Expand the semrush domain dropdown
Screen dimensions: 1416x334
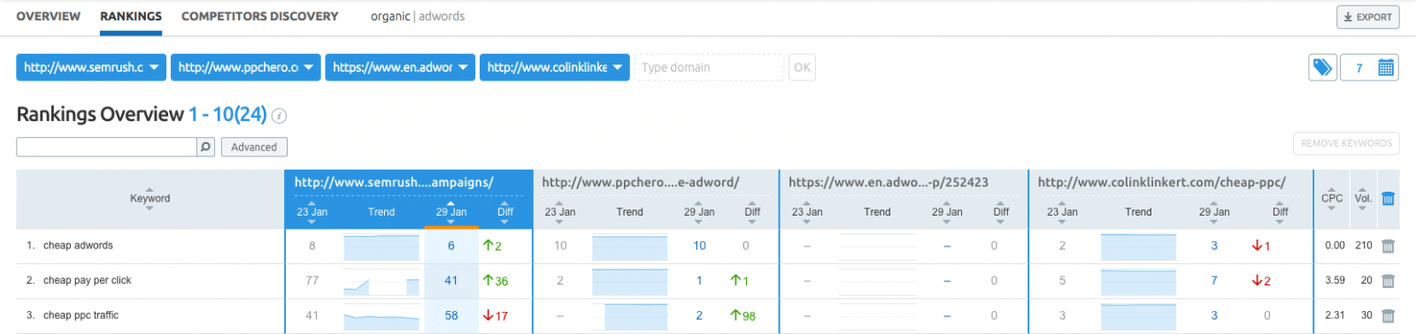tap(91, 67)
